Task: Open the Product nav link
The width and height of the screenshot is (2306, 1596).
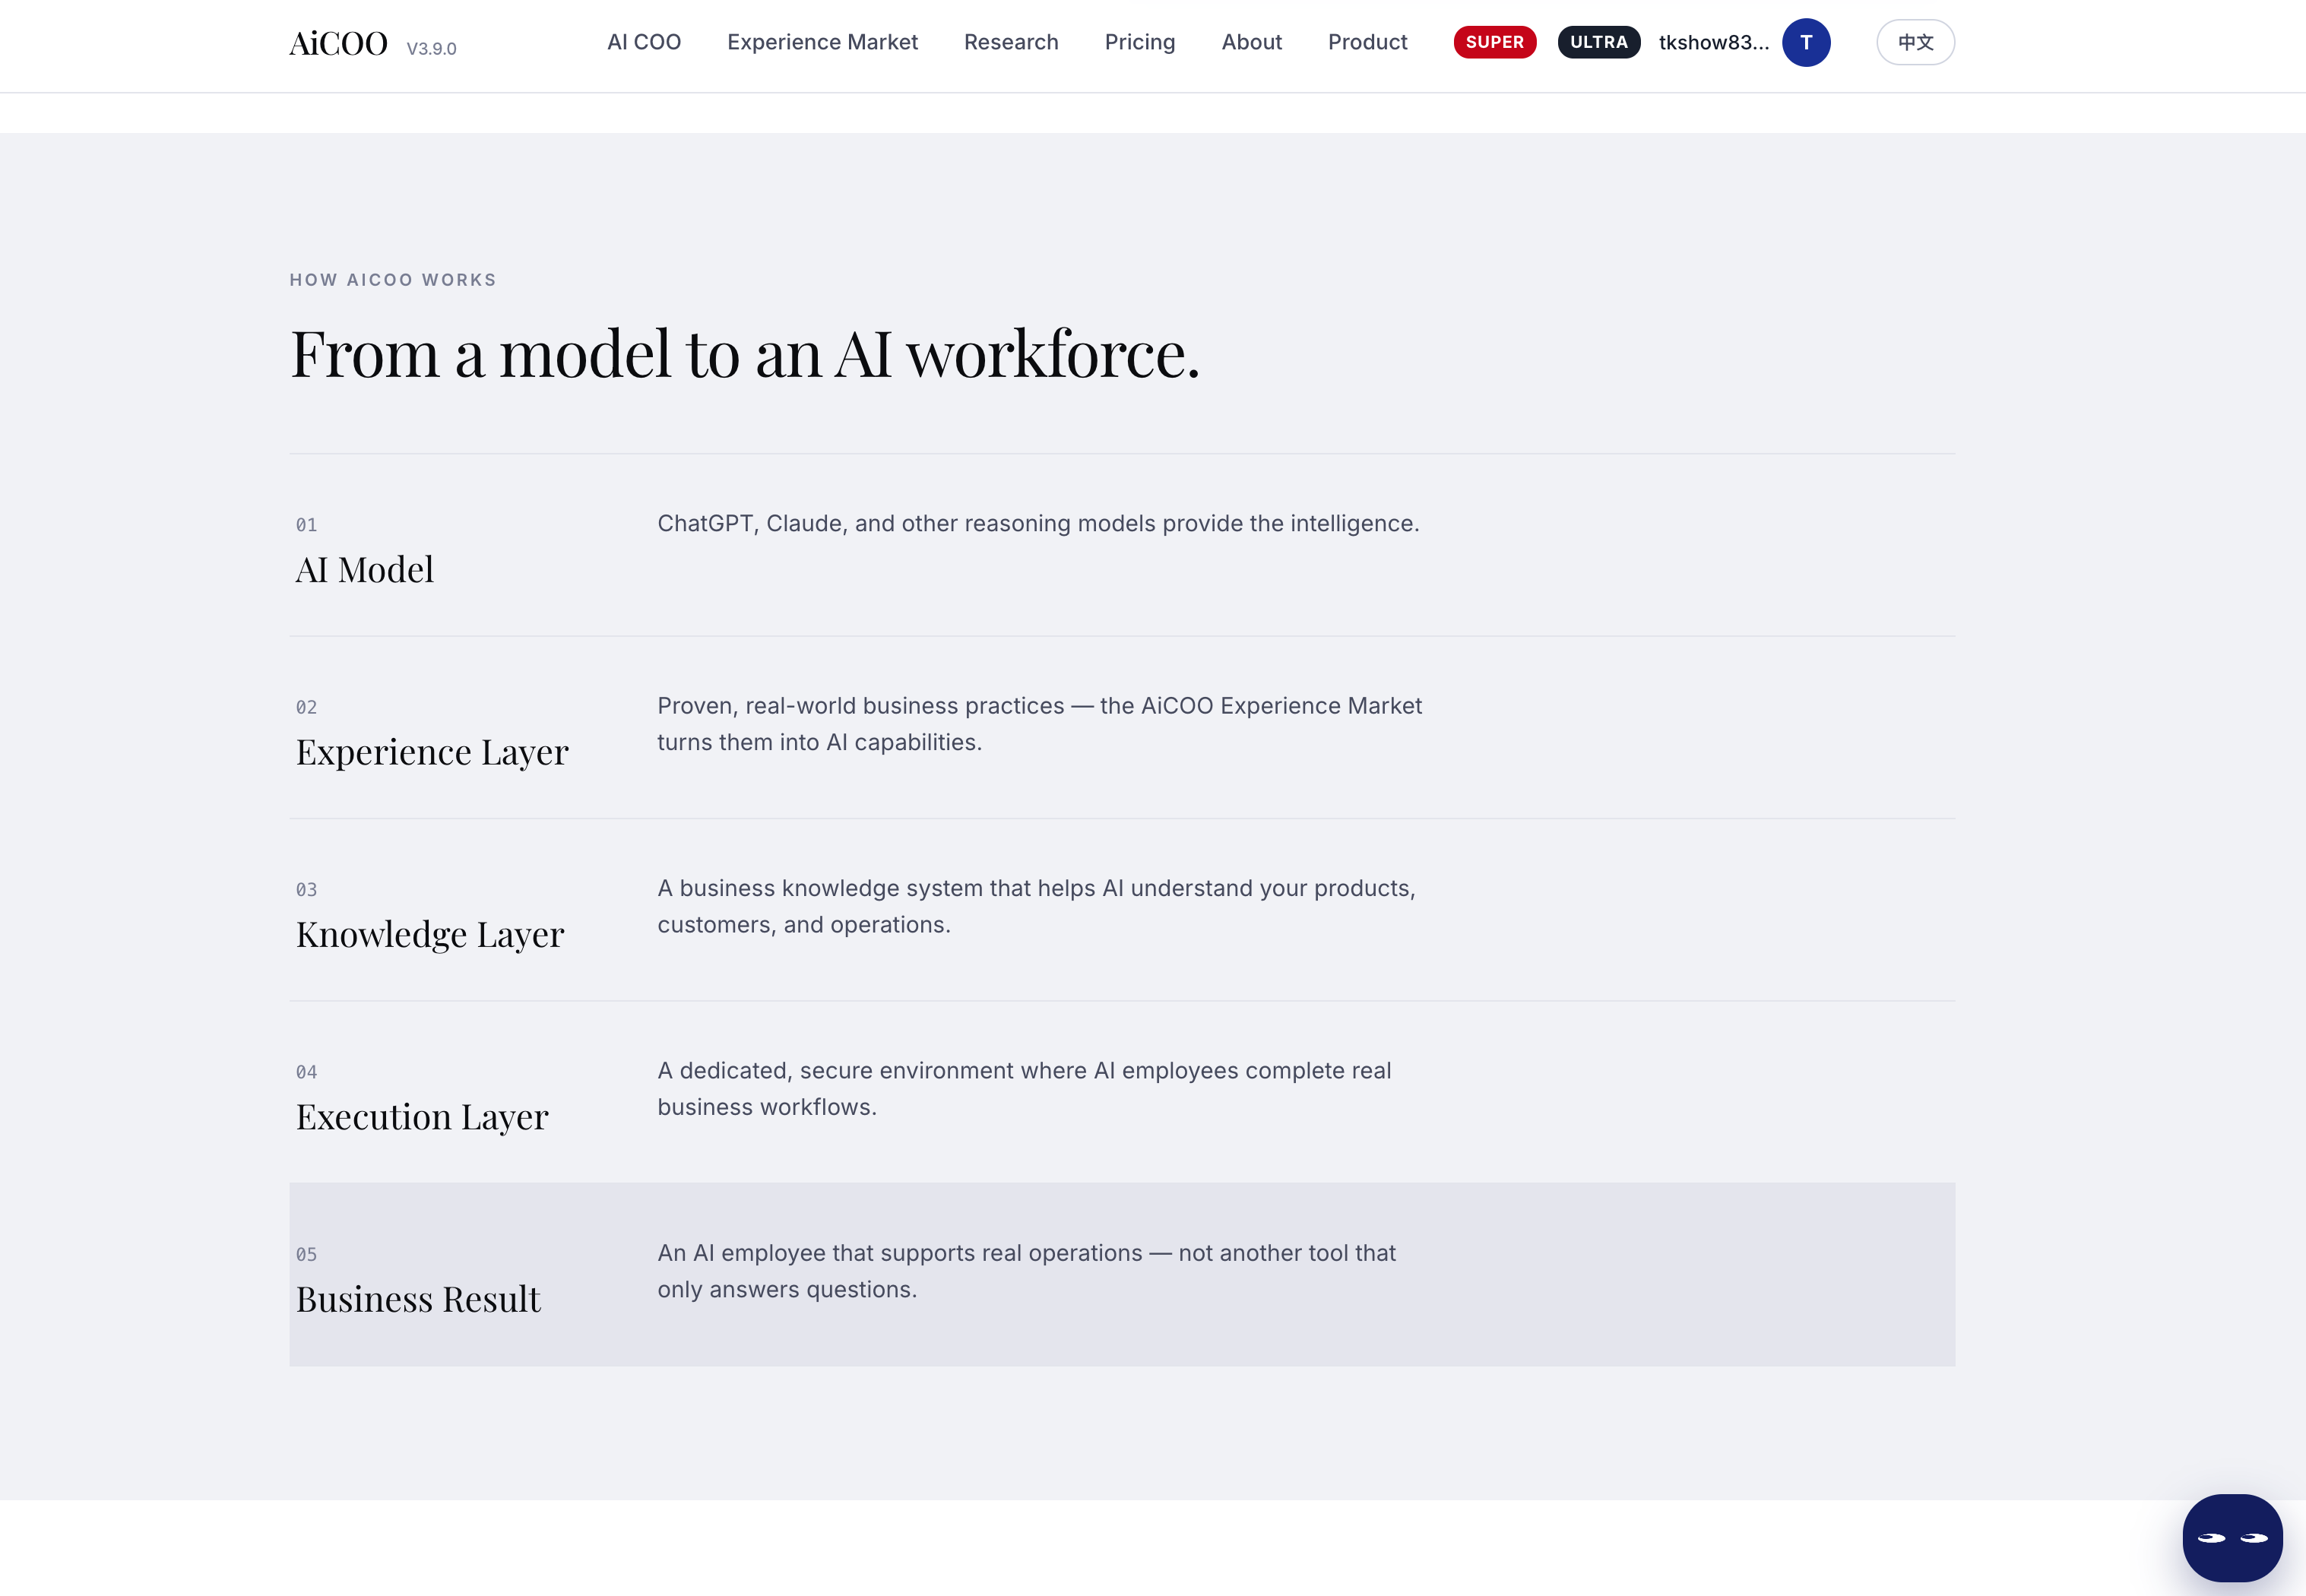Action: tap(1367, 42)
